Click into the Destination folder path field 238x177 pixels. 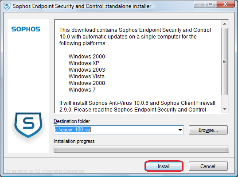coord(115,130)
